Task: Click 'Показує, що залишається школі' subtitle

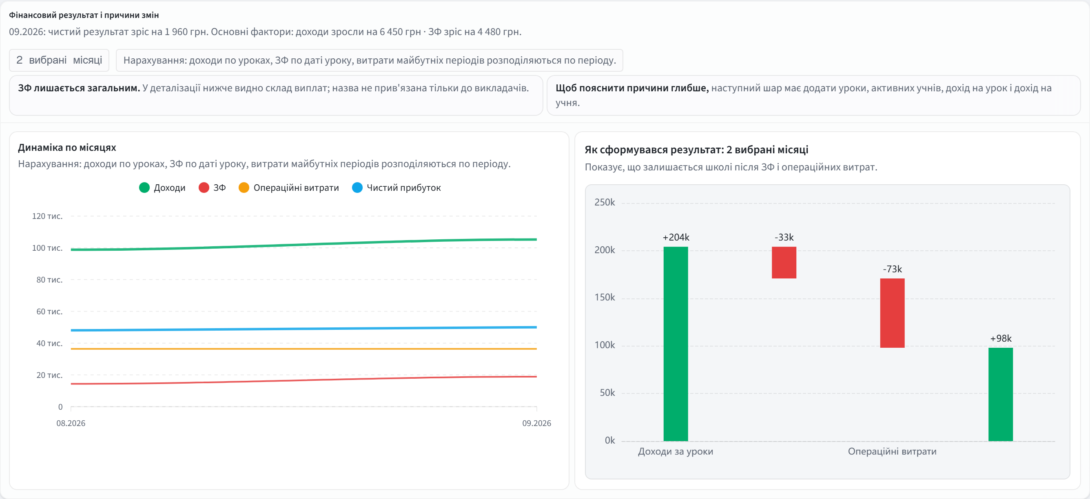Action: coord(731,167)
